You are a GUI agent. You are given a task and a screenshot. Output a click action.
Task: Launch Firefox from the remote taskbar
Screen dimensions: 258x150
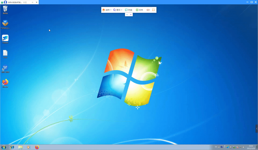tap(37, 147)
